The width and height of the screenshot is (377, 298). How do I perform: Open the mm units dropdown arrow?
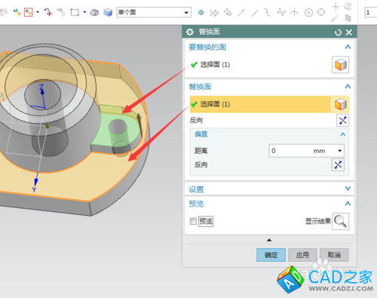coord(339,151)
